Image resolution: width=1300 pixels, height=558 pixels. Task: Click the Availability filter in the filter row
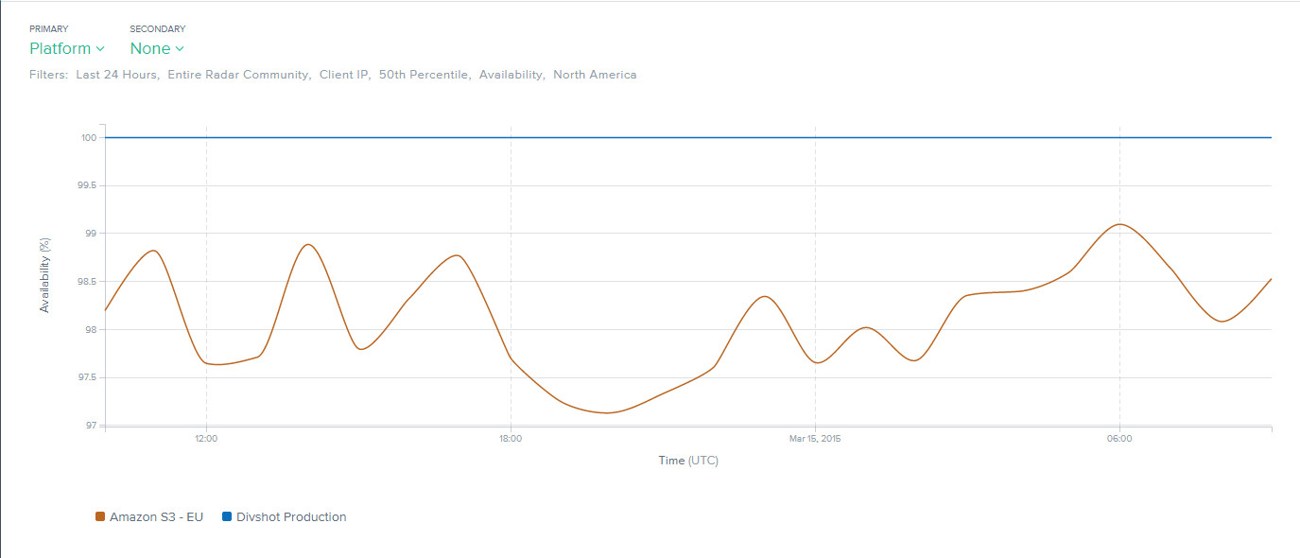tap(511, 75)
